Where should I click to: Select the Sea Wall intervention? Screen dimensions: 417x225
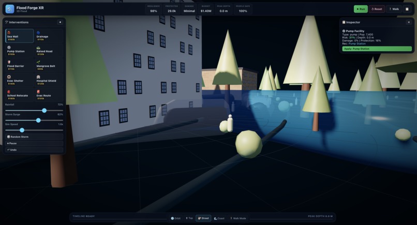point(20,36)
